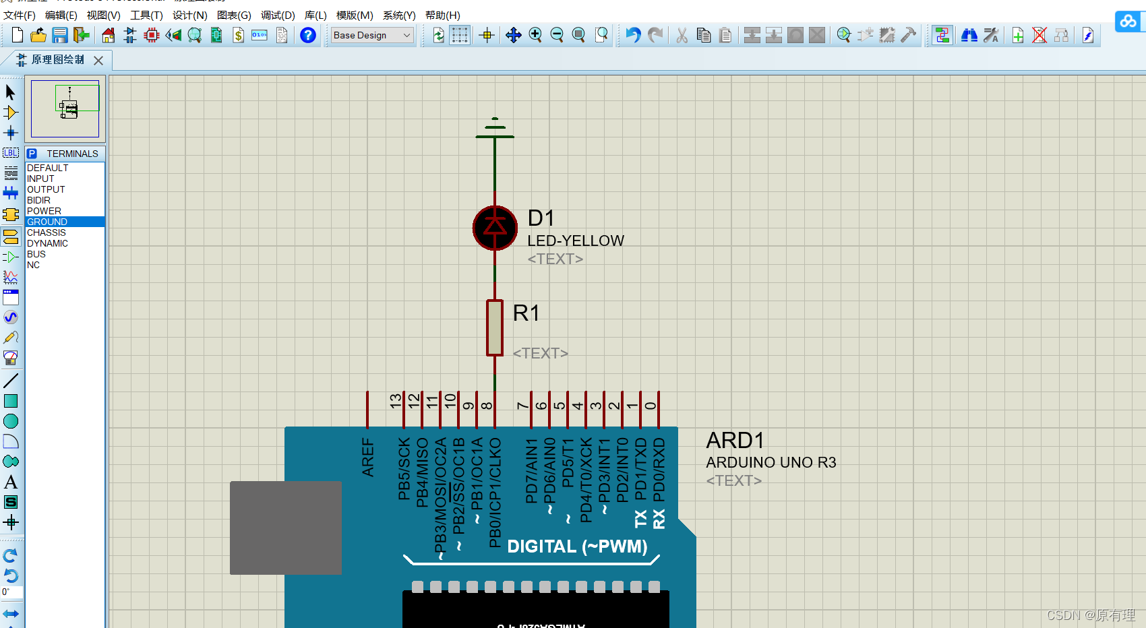Image resolution: width=1146 pixels, height=628 pixels.
Task: Select the 2D text A tool
Action: 11,482
